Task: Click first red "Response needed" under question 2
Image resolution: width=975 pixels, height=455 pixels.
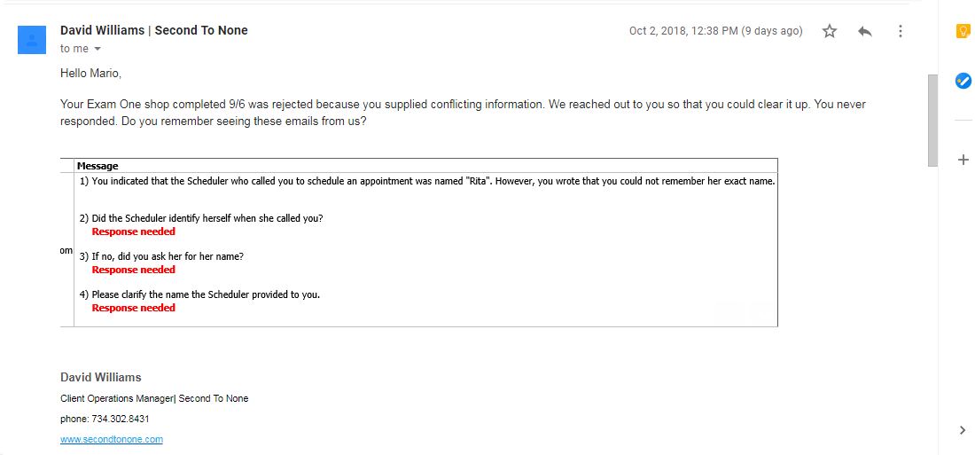Action: point(134,231)
